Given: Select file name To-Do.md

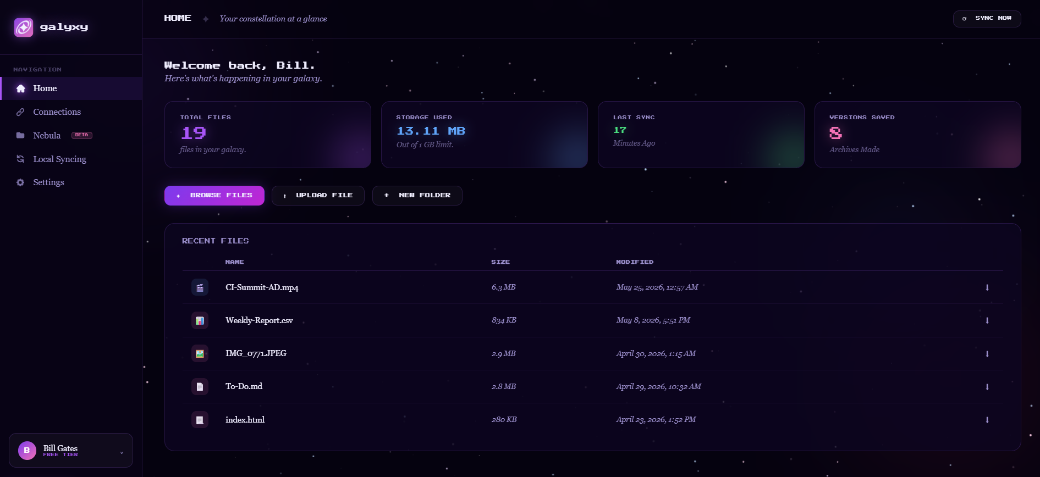Looking at the screenshot, I should [x=244, y=386].
